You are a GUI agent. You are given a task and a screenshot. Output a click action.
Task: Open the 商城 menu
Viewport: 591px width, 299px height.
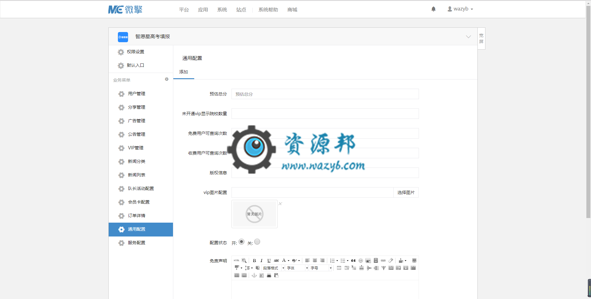292,10
